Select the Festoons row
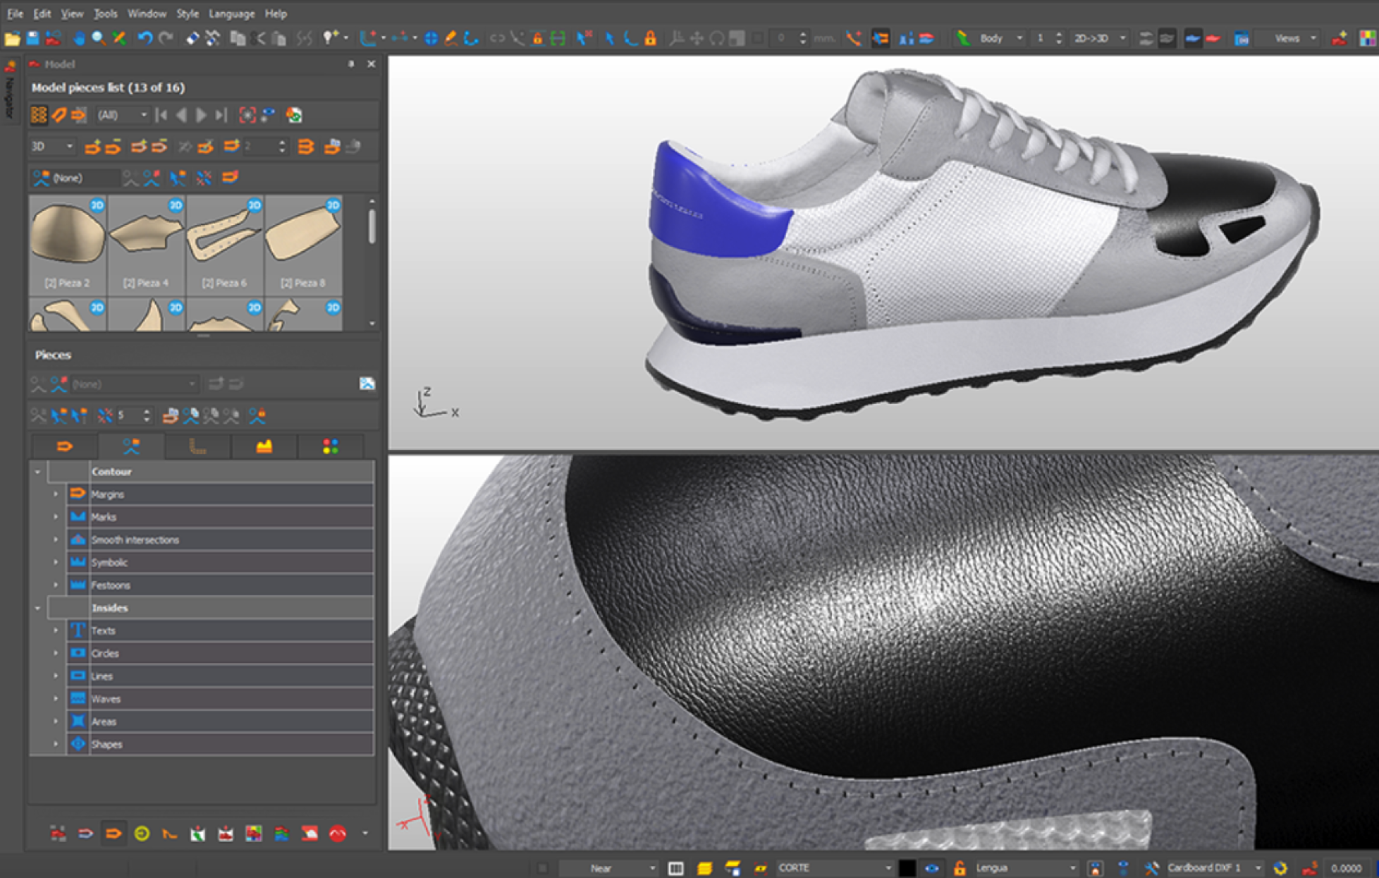The height and width of the screenshot is (878, 1379). tap(220, 585)
